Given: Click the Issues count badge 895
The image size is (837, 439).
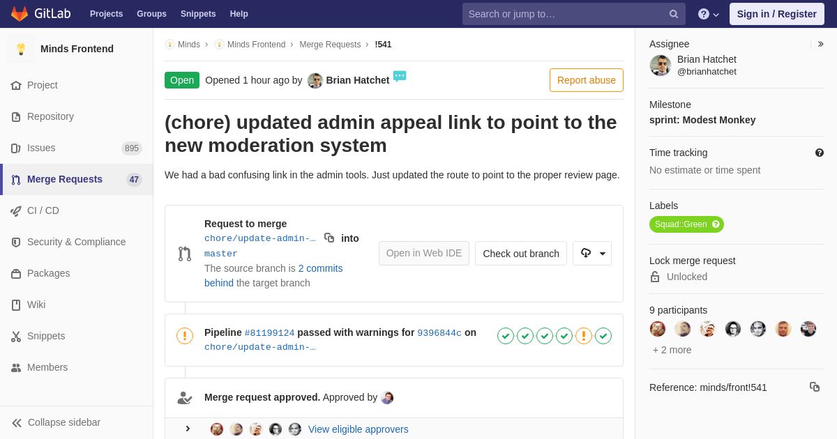Looking at the screenshot, I should point(132,148).
